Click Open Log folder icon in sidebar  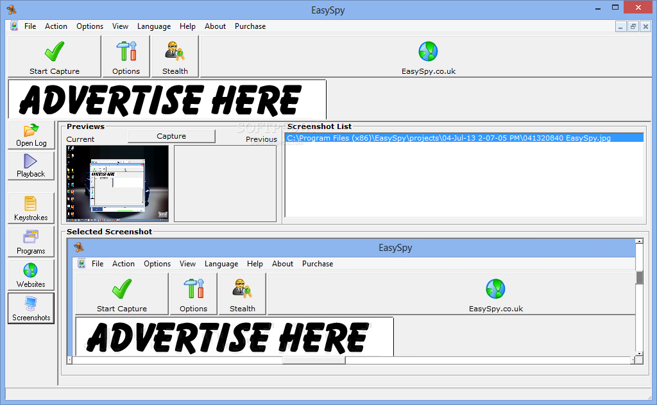31,135
